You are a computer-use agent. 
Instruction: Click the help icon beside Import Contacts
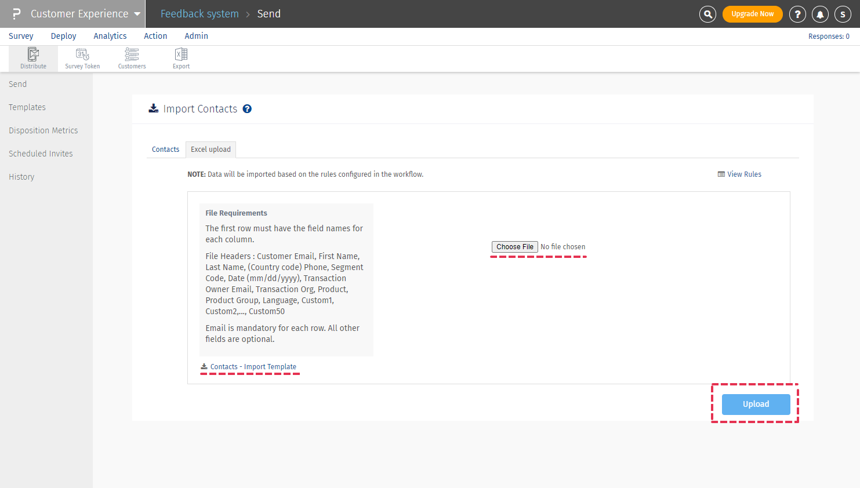[x=247, y=109]
